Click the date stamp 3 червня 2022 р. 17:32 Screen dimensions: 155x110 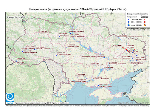pos(16,17)
